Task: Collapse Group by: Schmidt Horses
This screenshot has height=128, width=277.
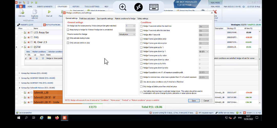Action: (19, 88)
